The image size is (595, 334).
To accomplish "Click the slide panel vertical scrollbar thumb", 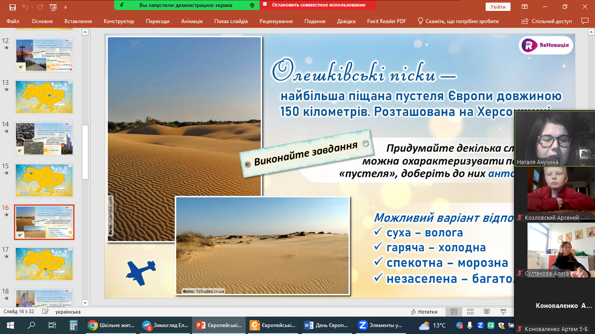I will point(85,152).
